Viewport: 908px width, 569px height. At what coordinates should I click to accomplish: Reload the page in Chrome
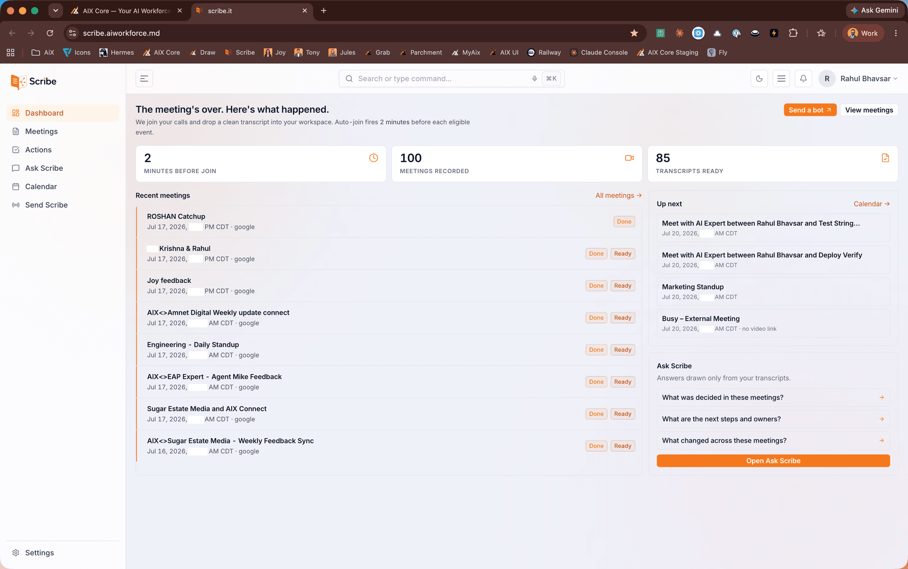point(50,33)
